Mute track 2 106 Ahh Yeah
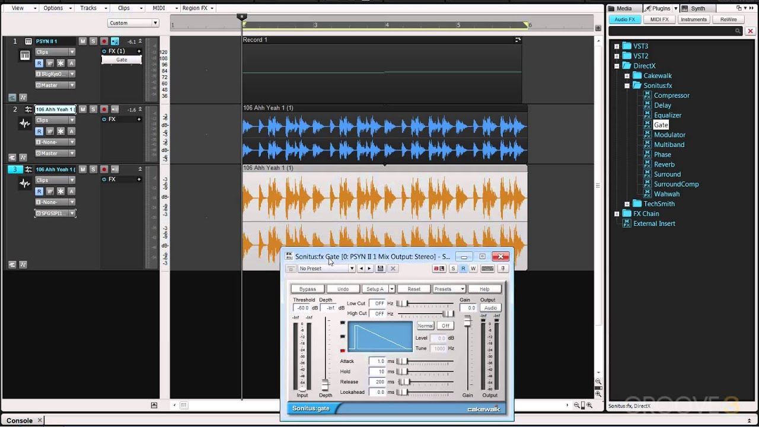 83,109
